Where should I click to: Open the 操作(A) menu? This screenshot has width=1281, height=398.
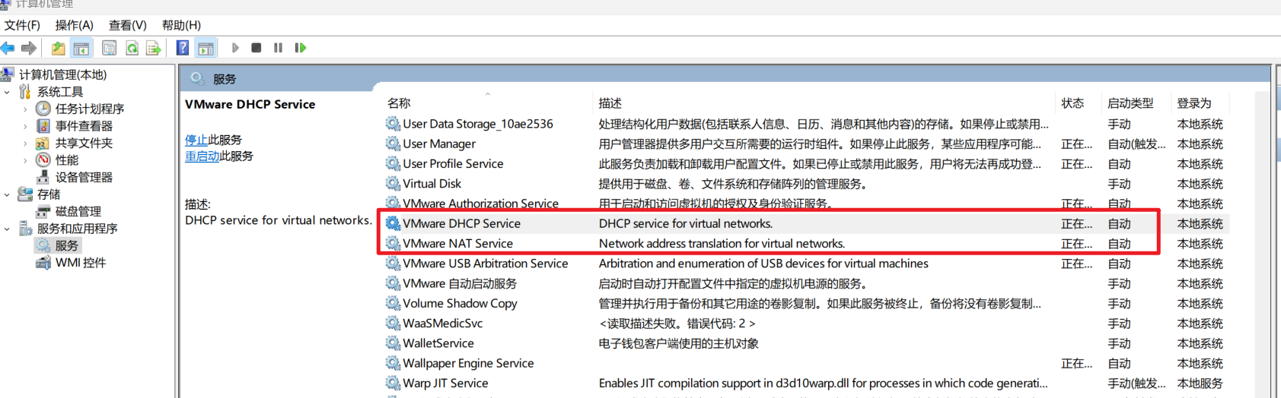74,25
